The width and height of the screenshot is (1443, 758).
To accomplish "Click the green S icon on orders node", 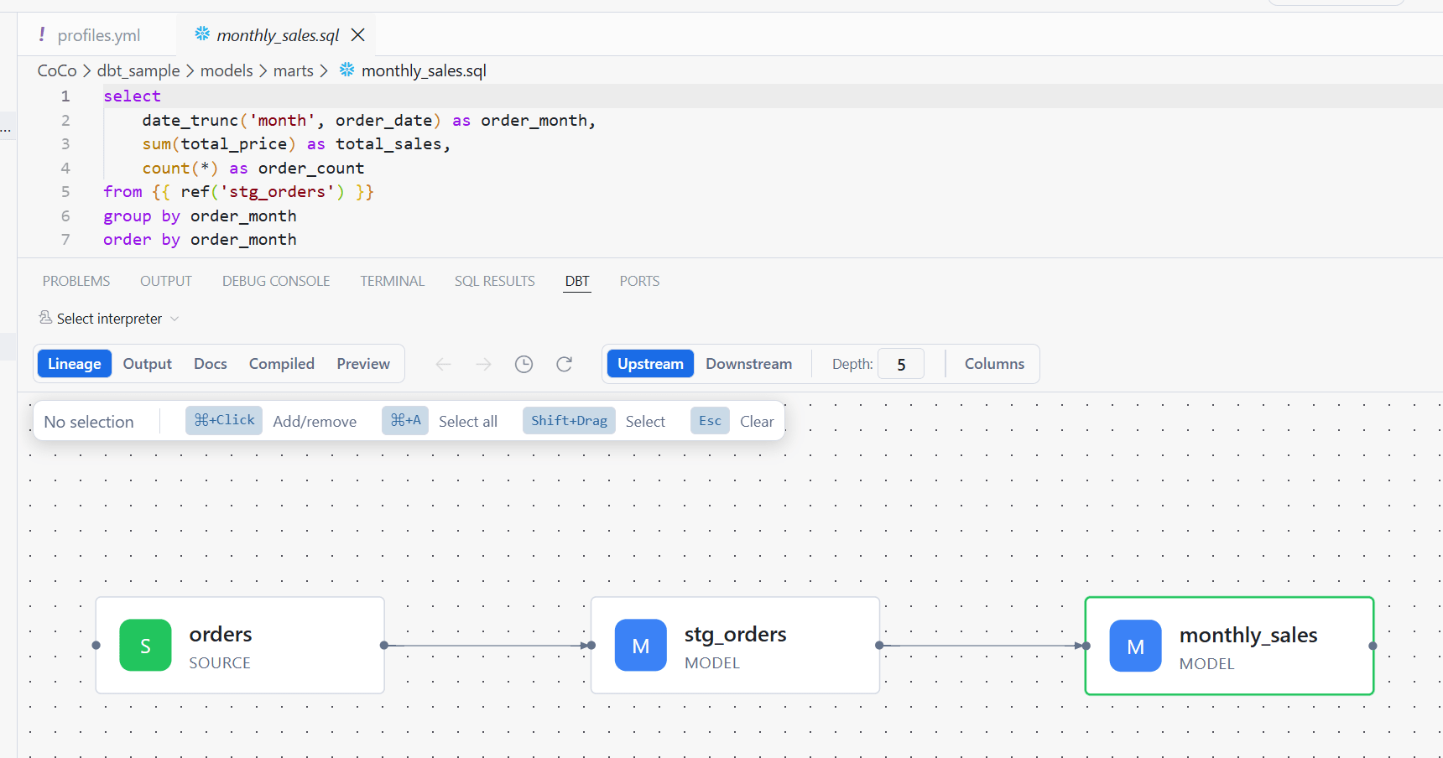I will 145,645.
